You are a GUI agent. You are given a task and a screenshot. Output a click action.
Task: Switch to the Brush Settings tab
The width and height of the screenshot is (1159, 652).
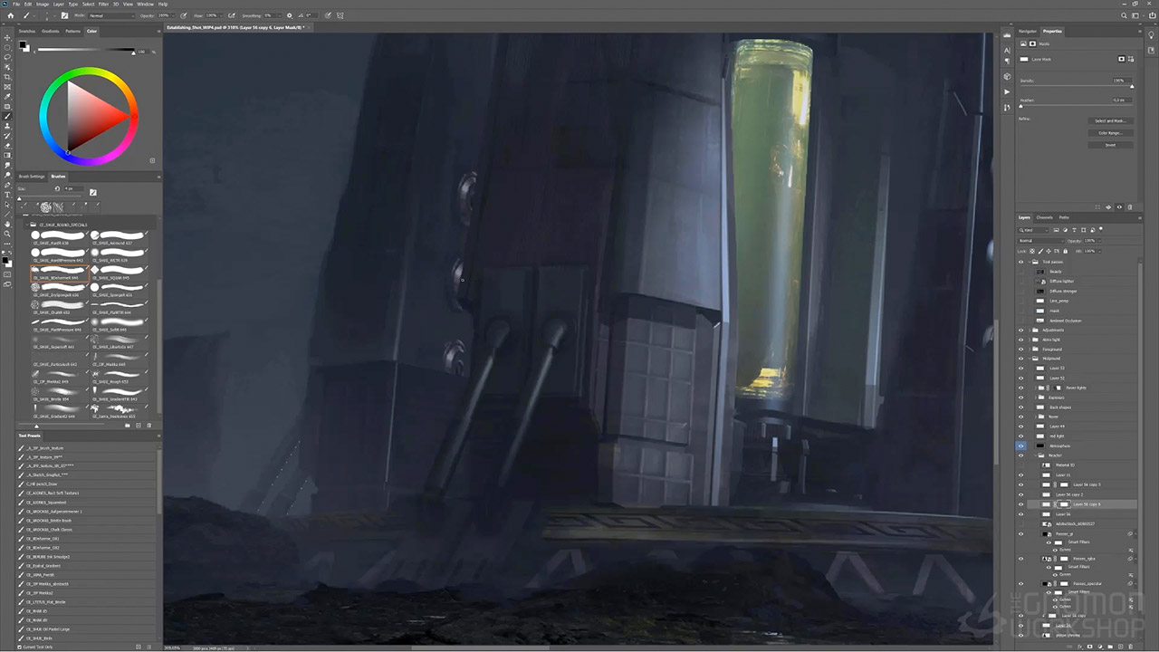click(31, 177)
